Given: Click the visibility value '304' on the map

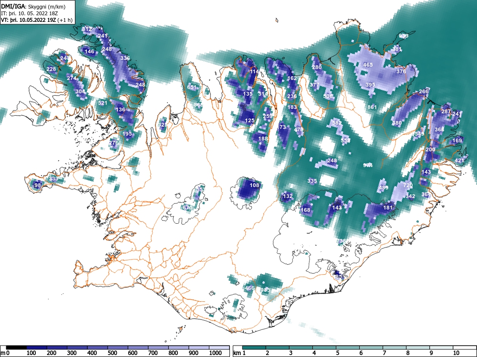Looking at the screenshot, I should pos(80,91).
